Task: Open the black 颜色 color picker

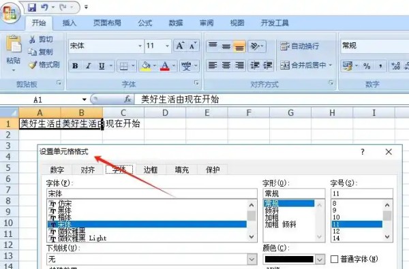Action: click(x=294, y=259)
